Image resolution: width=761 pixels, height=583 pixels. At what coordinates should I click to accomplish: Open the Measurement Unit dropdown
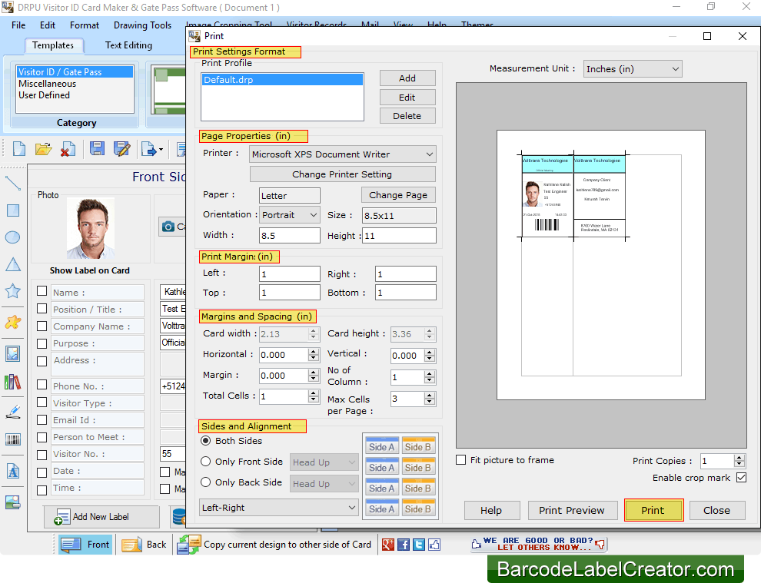(675, 68)
